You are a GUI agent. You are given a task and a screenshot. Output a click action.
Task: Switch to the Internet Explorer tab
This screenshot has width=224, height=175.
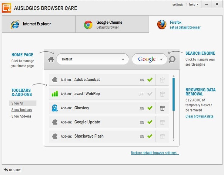(x=38, y=24)
